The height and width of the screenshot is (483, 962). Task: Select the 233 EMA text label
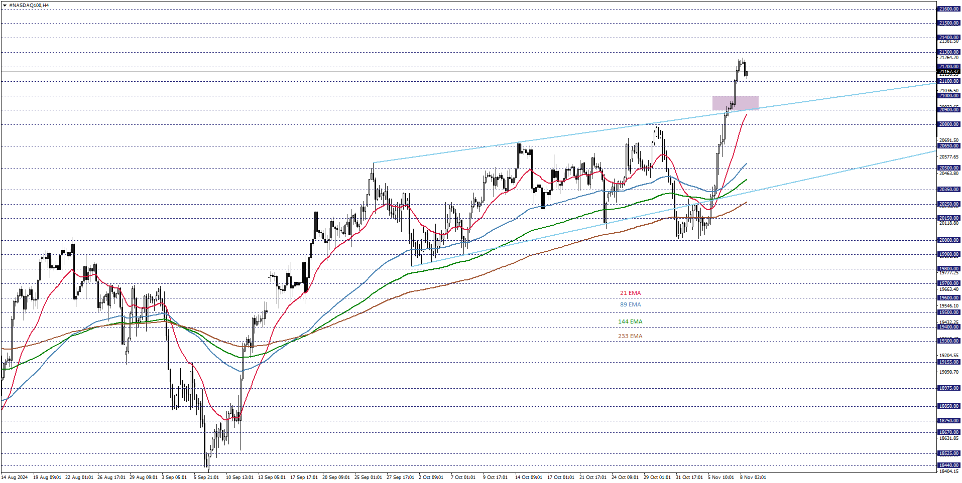point(630,336)
